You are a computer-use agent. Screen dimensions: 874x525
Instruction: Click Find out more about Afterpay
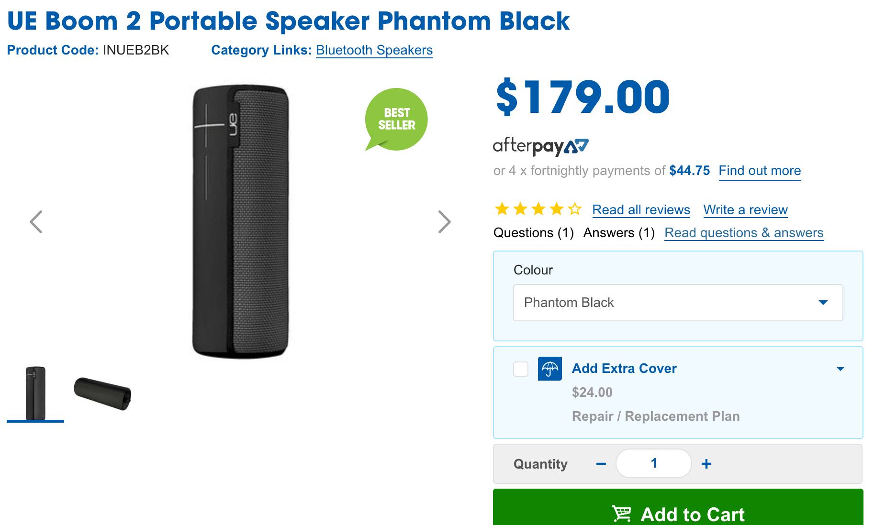click(760, 171)
